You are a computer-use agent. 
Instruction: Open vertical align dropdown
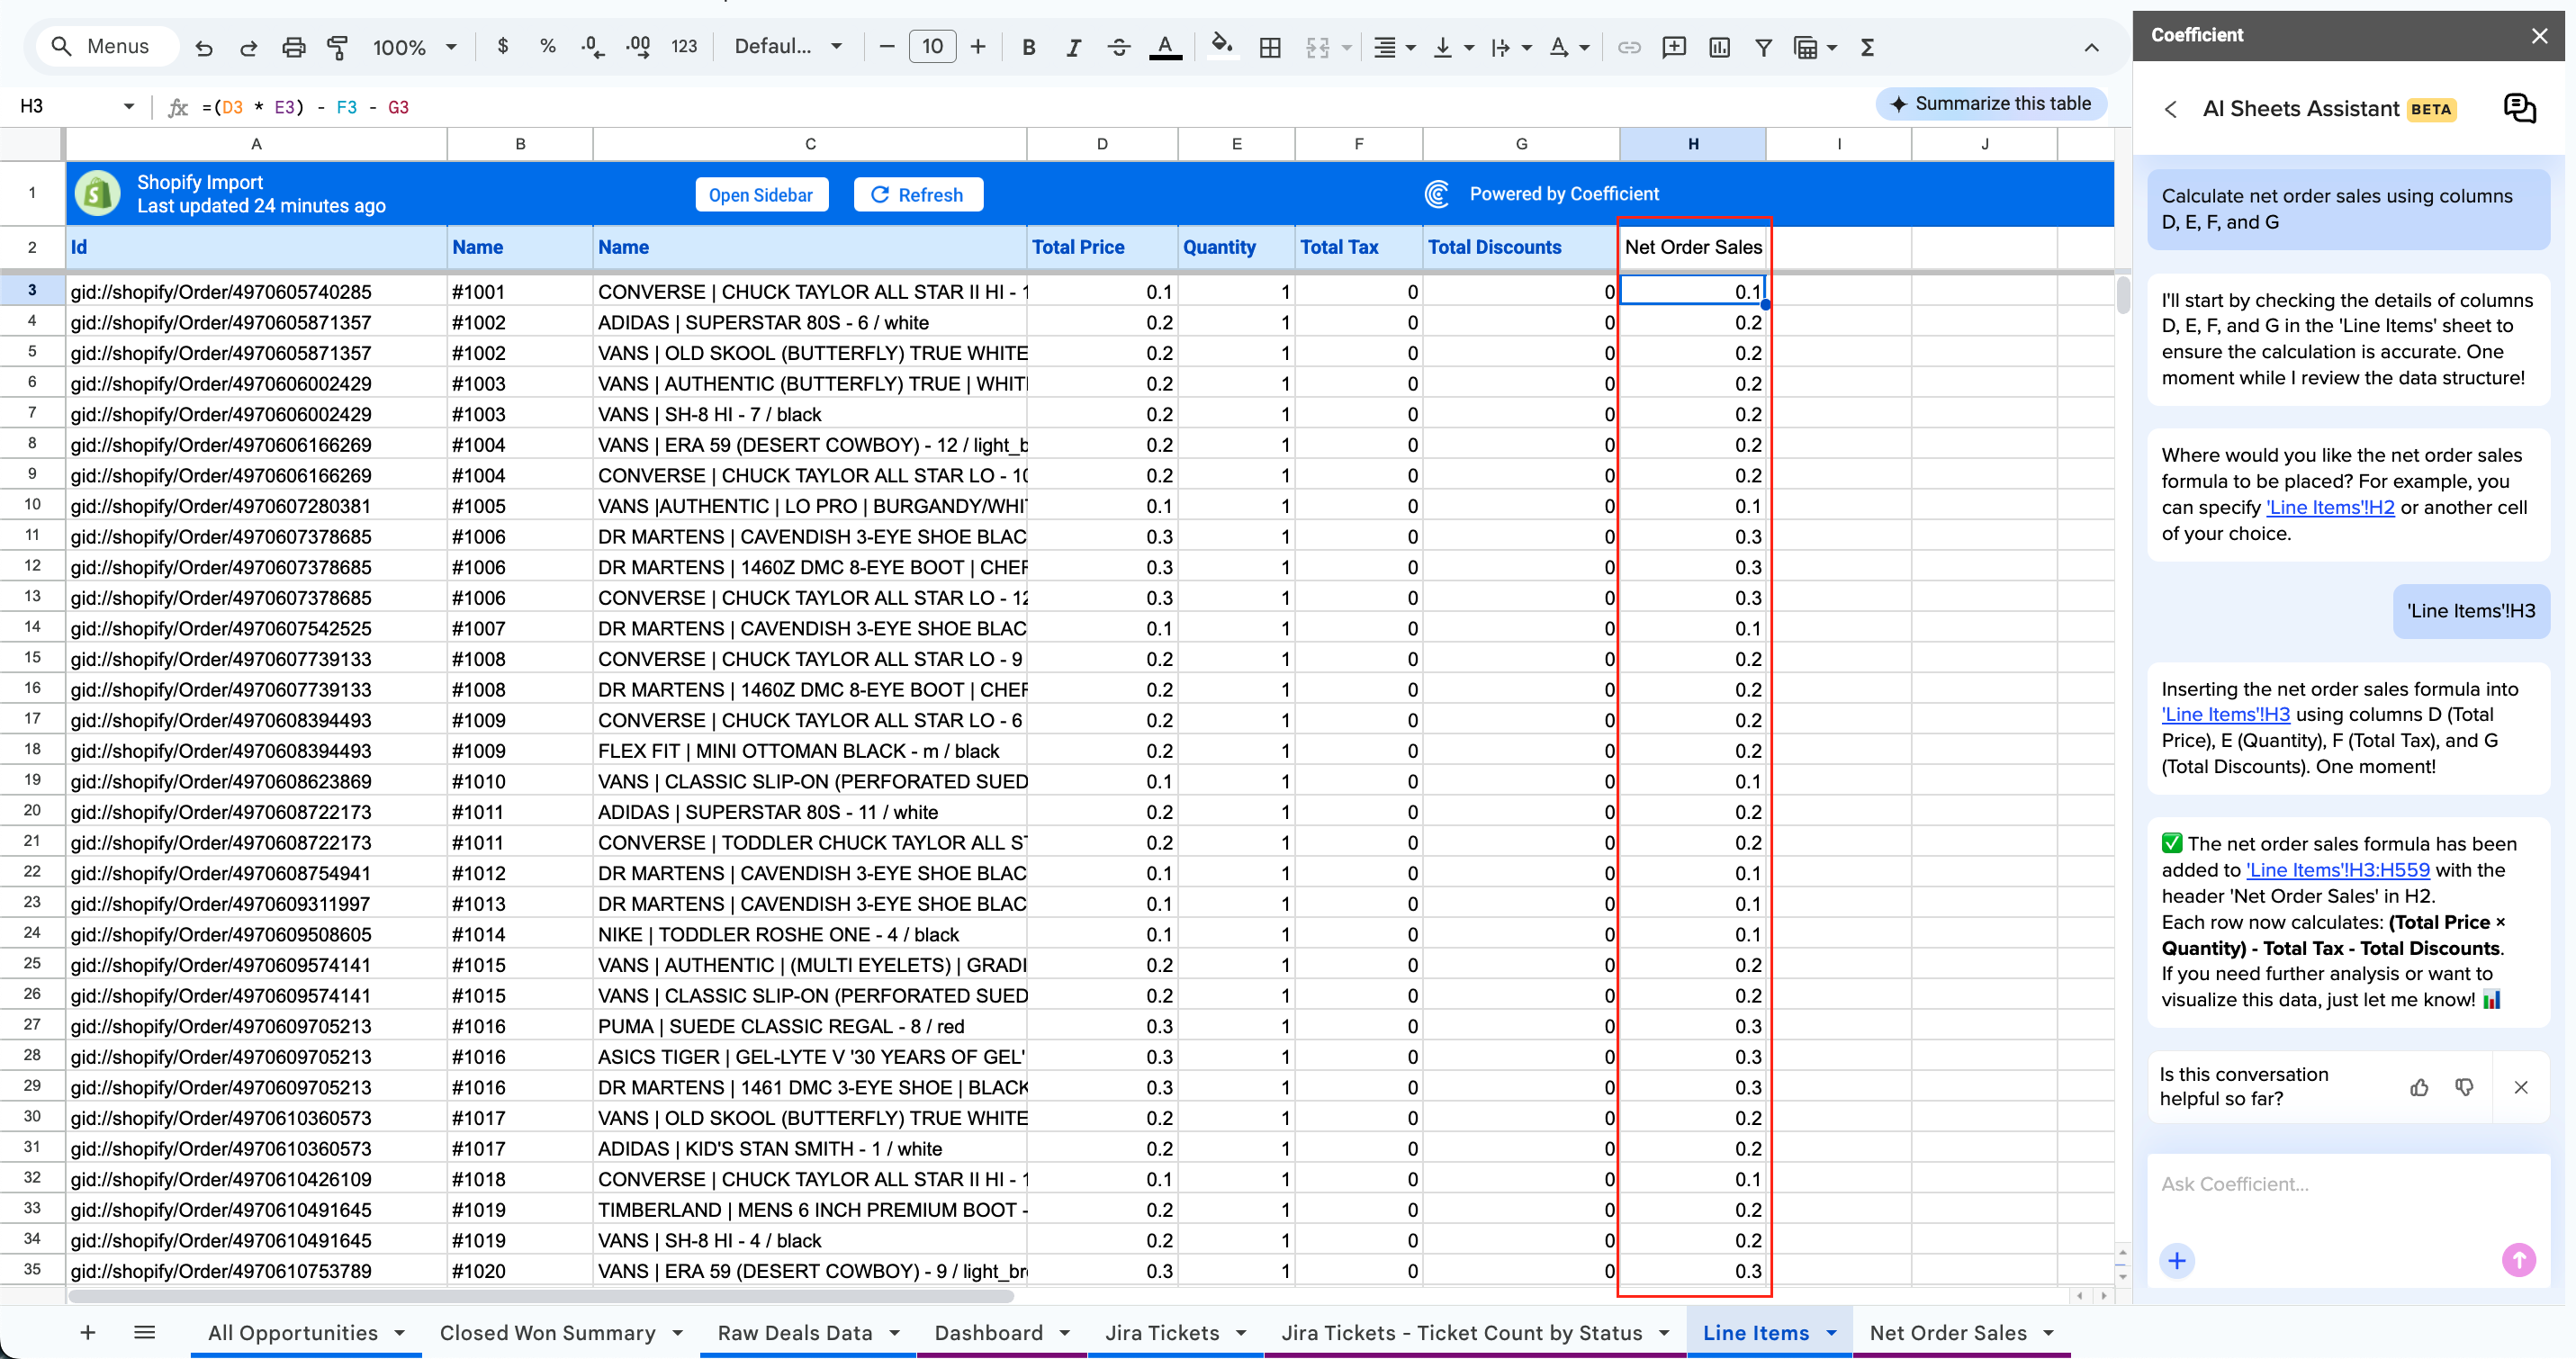pyautogui.click(x=1453, y=47)
